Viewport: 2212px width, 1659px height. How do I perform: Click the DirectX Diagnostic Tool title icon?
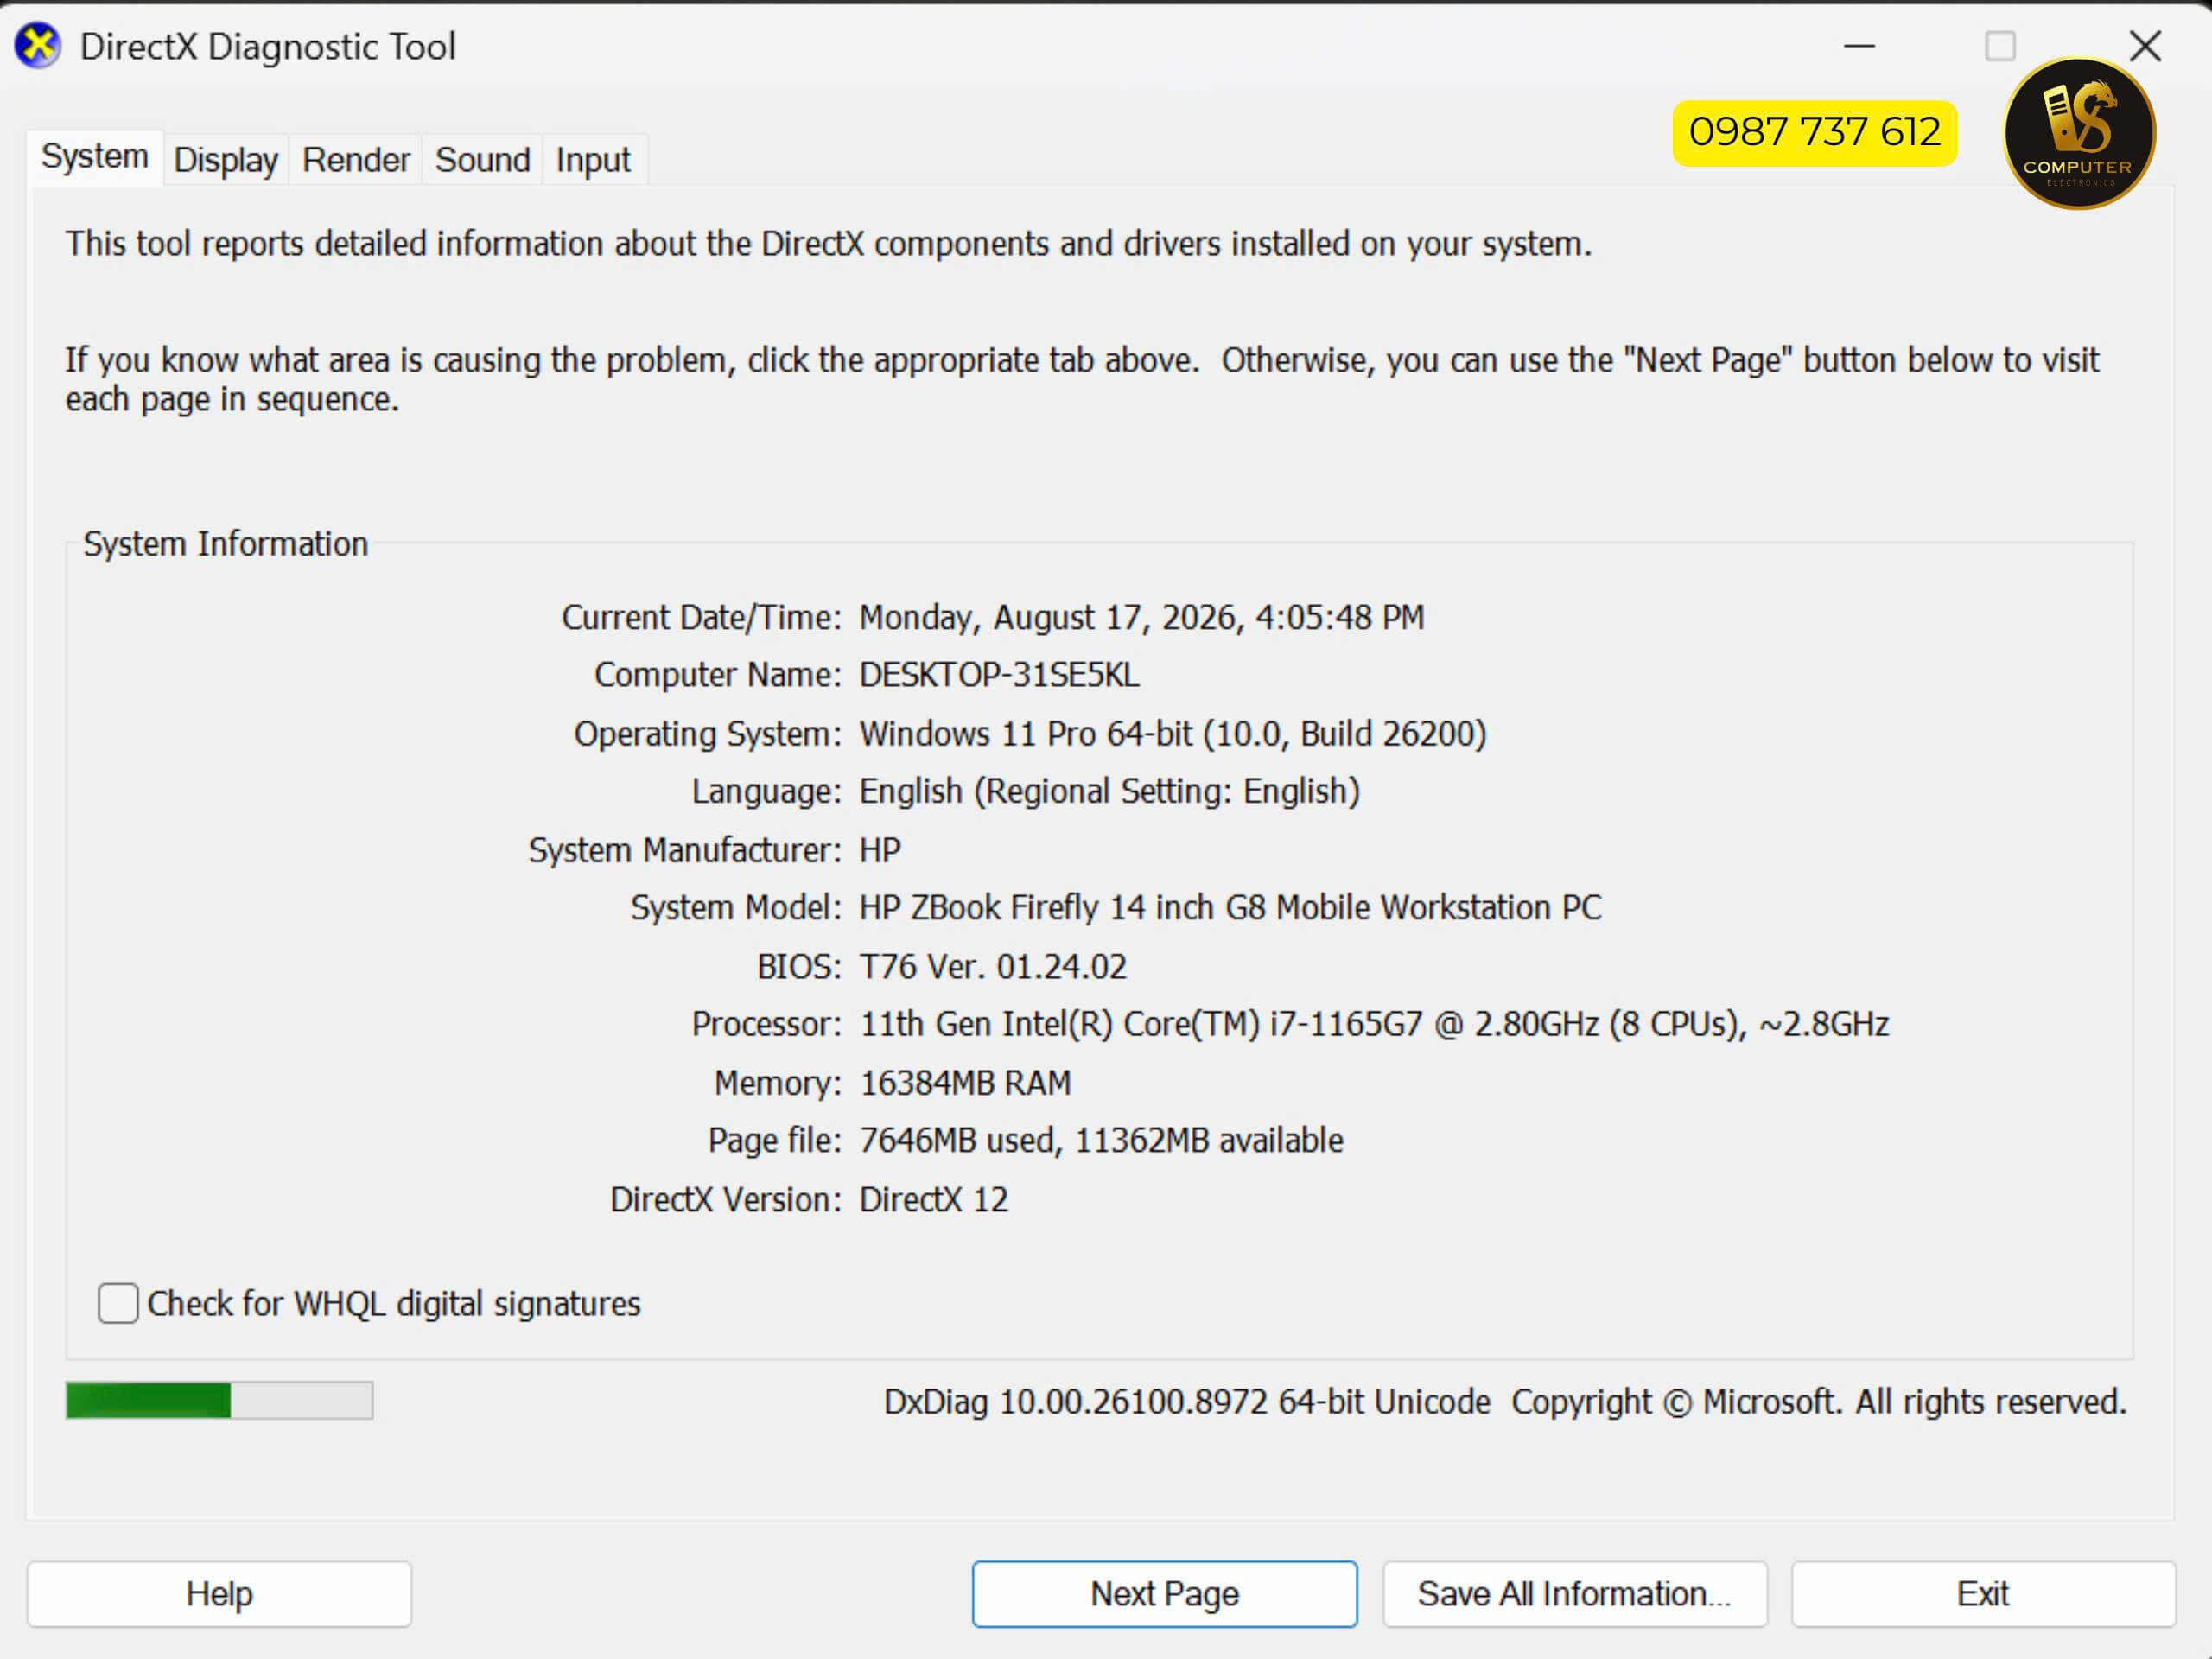pos(38,46)
